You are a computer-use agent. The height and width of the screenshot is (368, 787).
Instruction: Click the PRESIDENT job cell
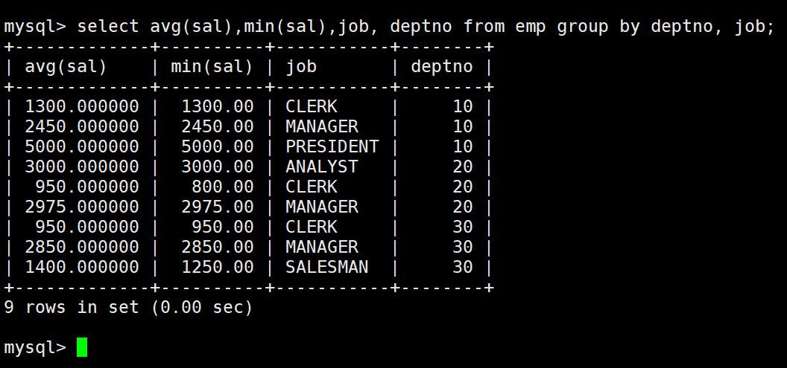[332, 146]
